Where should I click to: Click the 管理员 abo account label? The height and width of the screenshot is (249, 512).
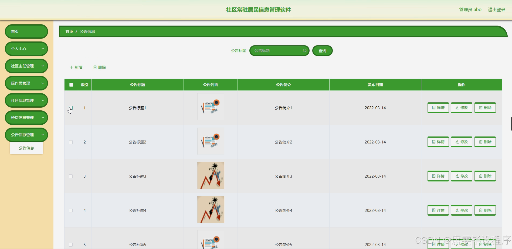[x=470, y=10]
